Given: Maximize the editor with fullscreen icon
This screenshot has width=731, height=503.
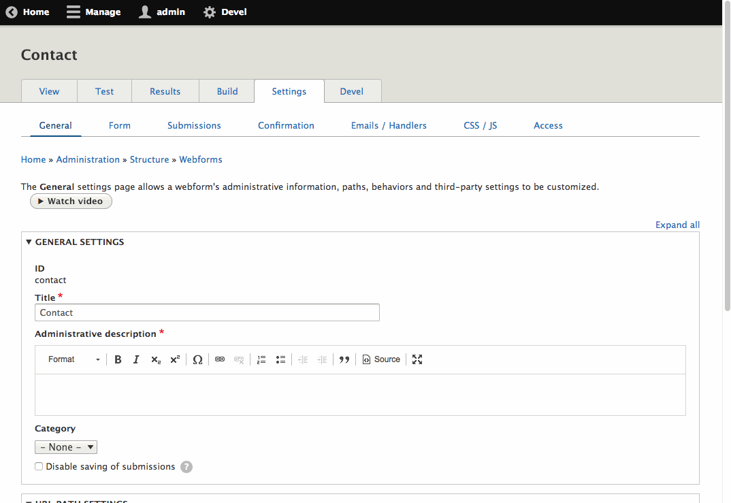Looking at the screenshot, I should (x=417, y=359).
